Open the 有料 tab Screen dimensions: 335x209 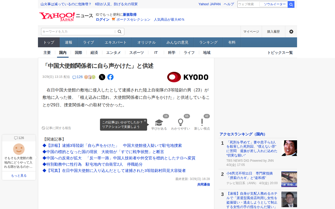tap(232, 42)
